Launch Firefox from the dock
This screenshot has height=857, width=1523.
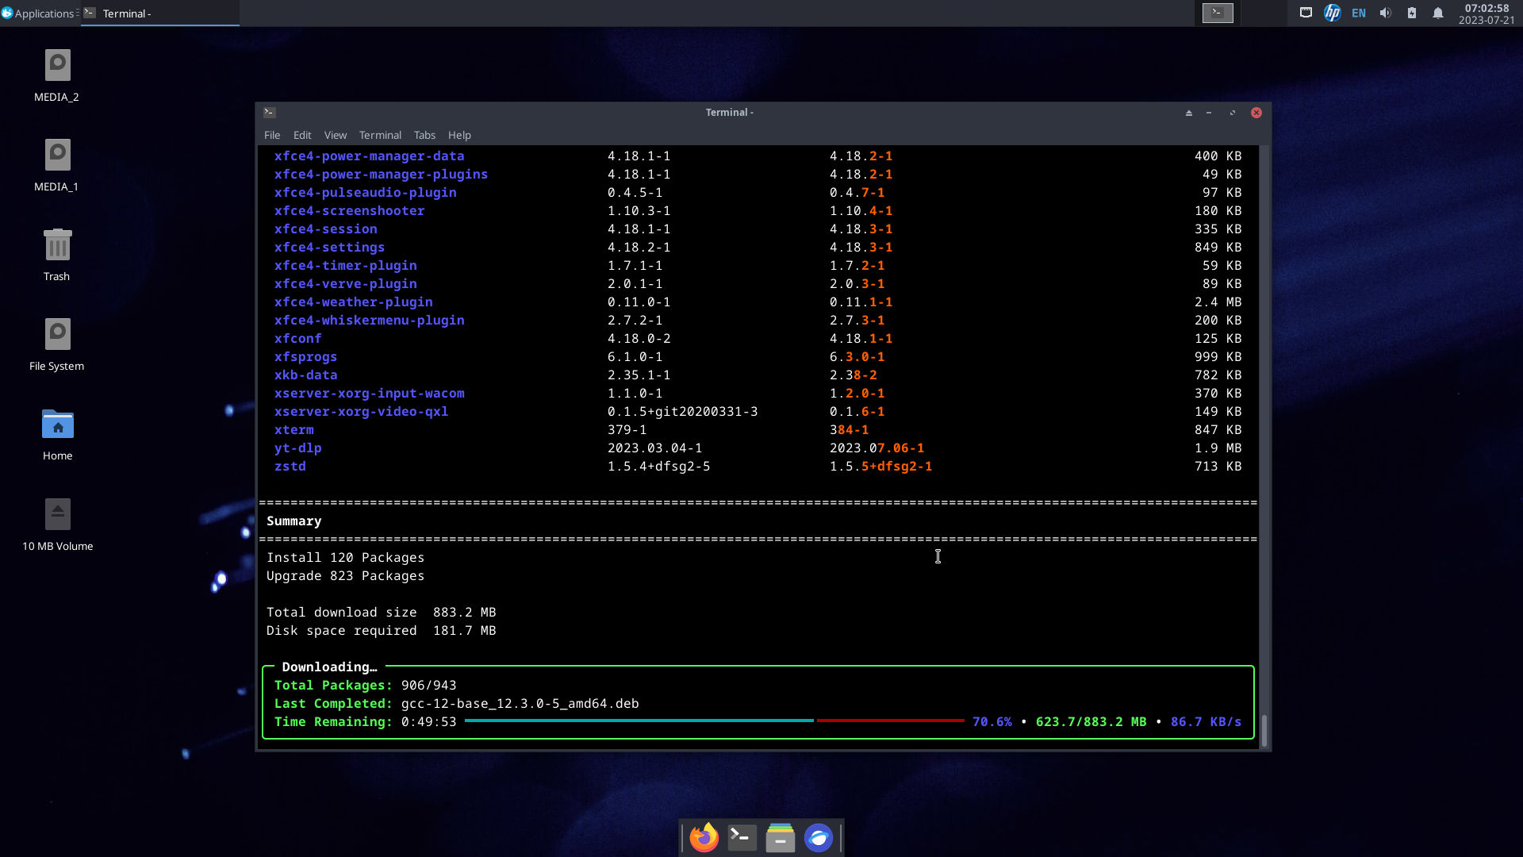pyautogui.click(x=704, y=837)
